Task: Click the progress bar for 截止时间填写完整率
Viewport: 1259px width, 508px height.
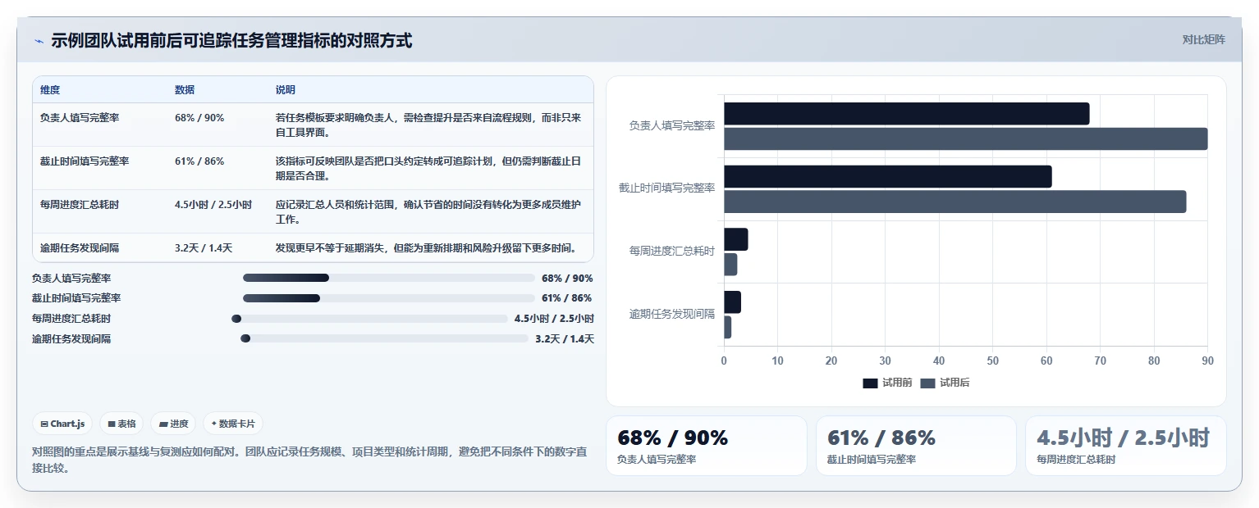Action: pyautogui.click(x=389, y=298)
